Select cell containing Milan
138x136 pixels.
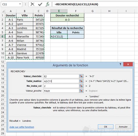25,41
